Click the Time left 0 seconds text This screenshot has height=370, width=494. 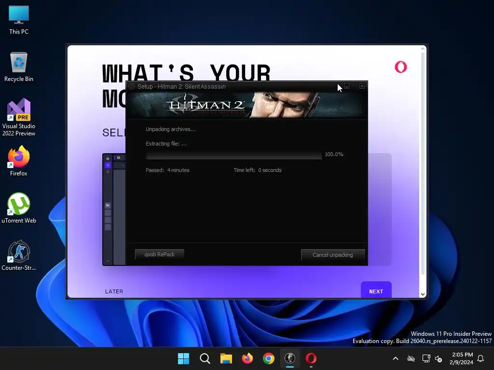(258, 170)
